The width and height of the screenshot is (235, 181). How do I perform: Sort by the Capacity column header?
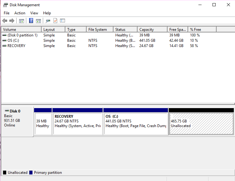tap(152, 30)
